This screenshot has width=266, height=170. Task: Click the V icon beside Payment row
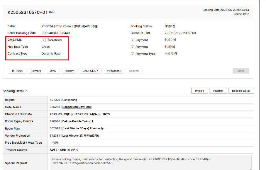133,47
